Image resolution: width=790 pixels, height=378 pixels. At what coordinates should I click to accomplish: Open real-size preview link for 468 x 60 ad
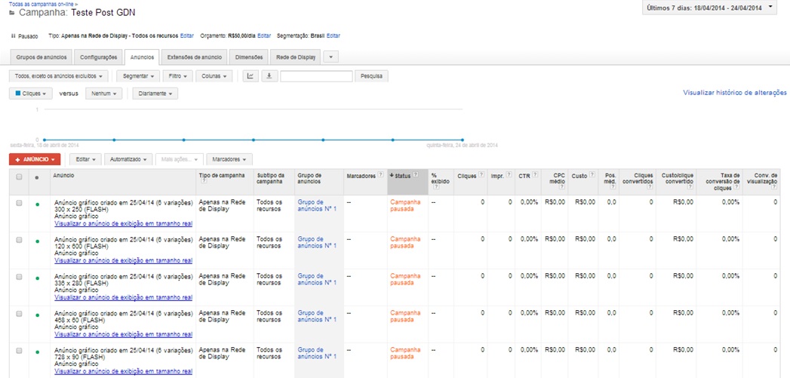coord(124,333)
